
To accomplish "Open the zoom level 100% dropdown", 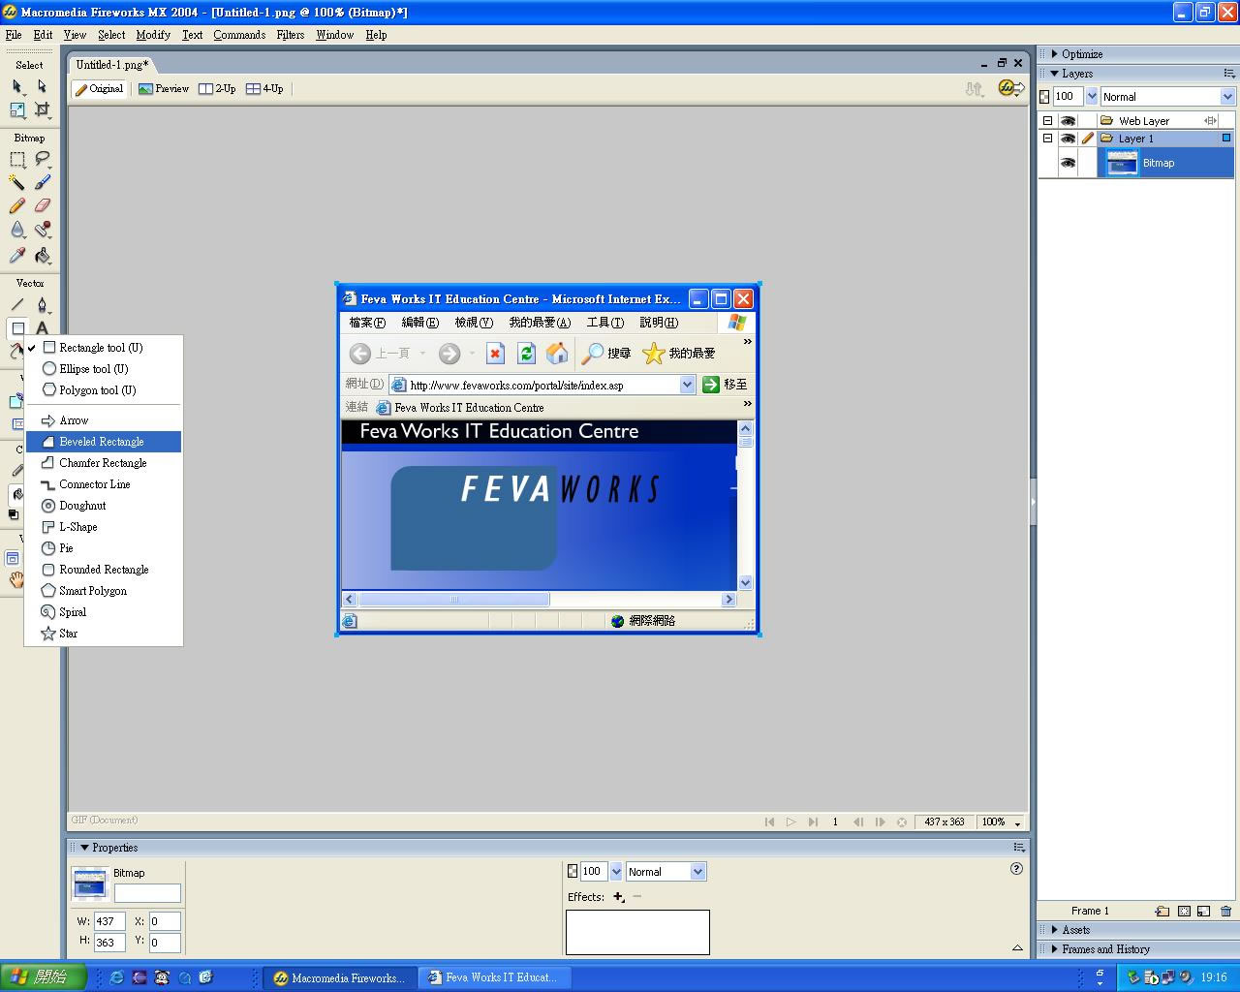I will click(x=1002, y=821).
